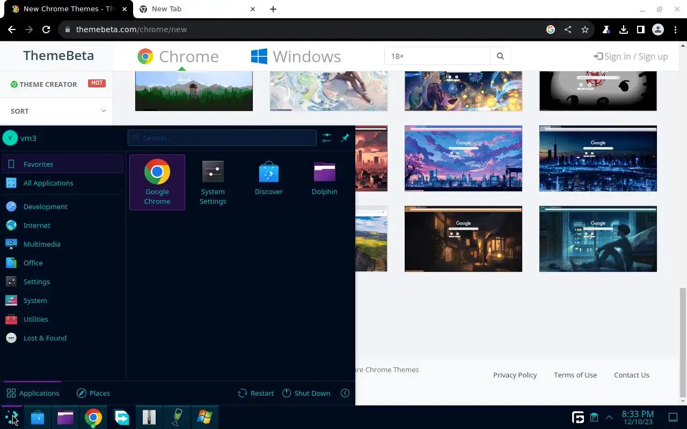Click the ThemeBeta search box with 18+
The height and width of the screenshot is (429, 687).
point(437,56)
